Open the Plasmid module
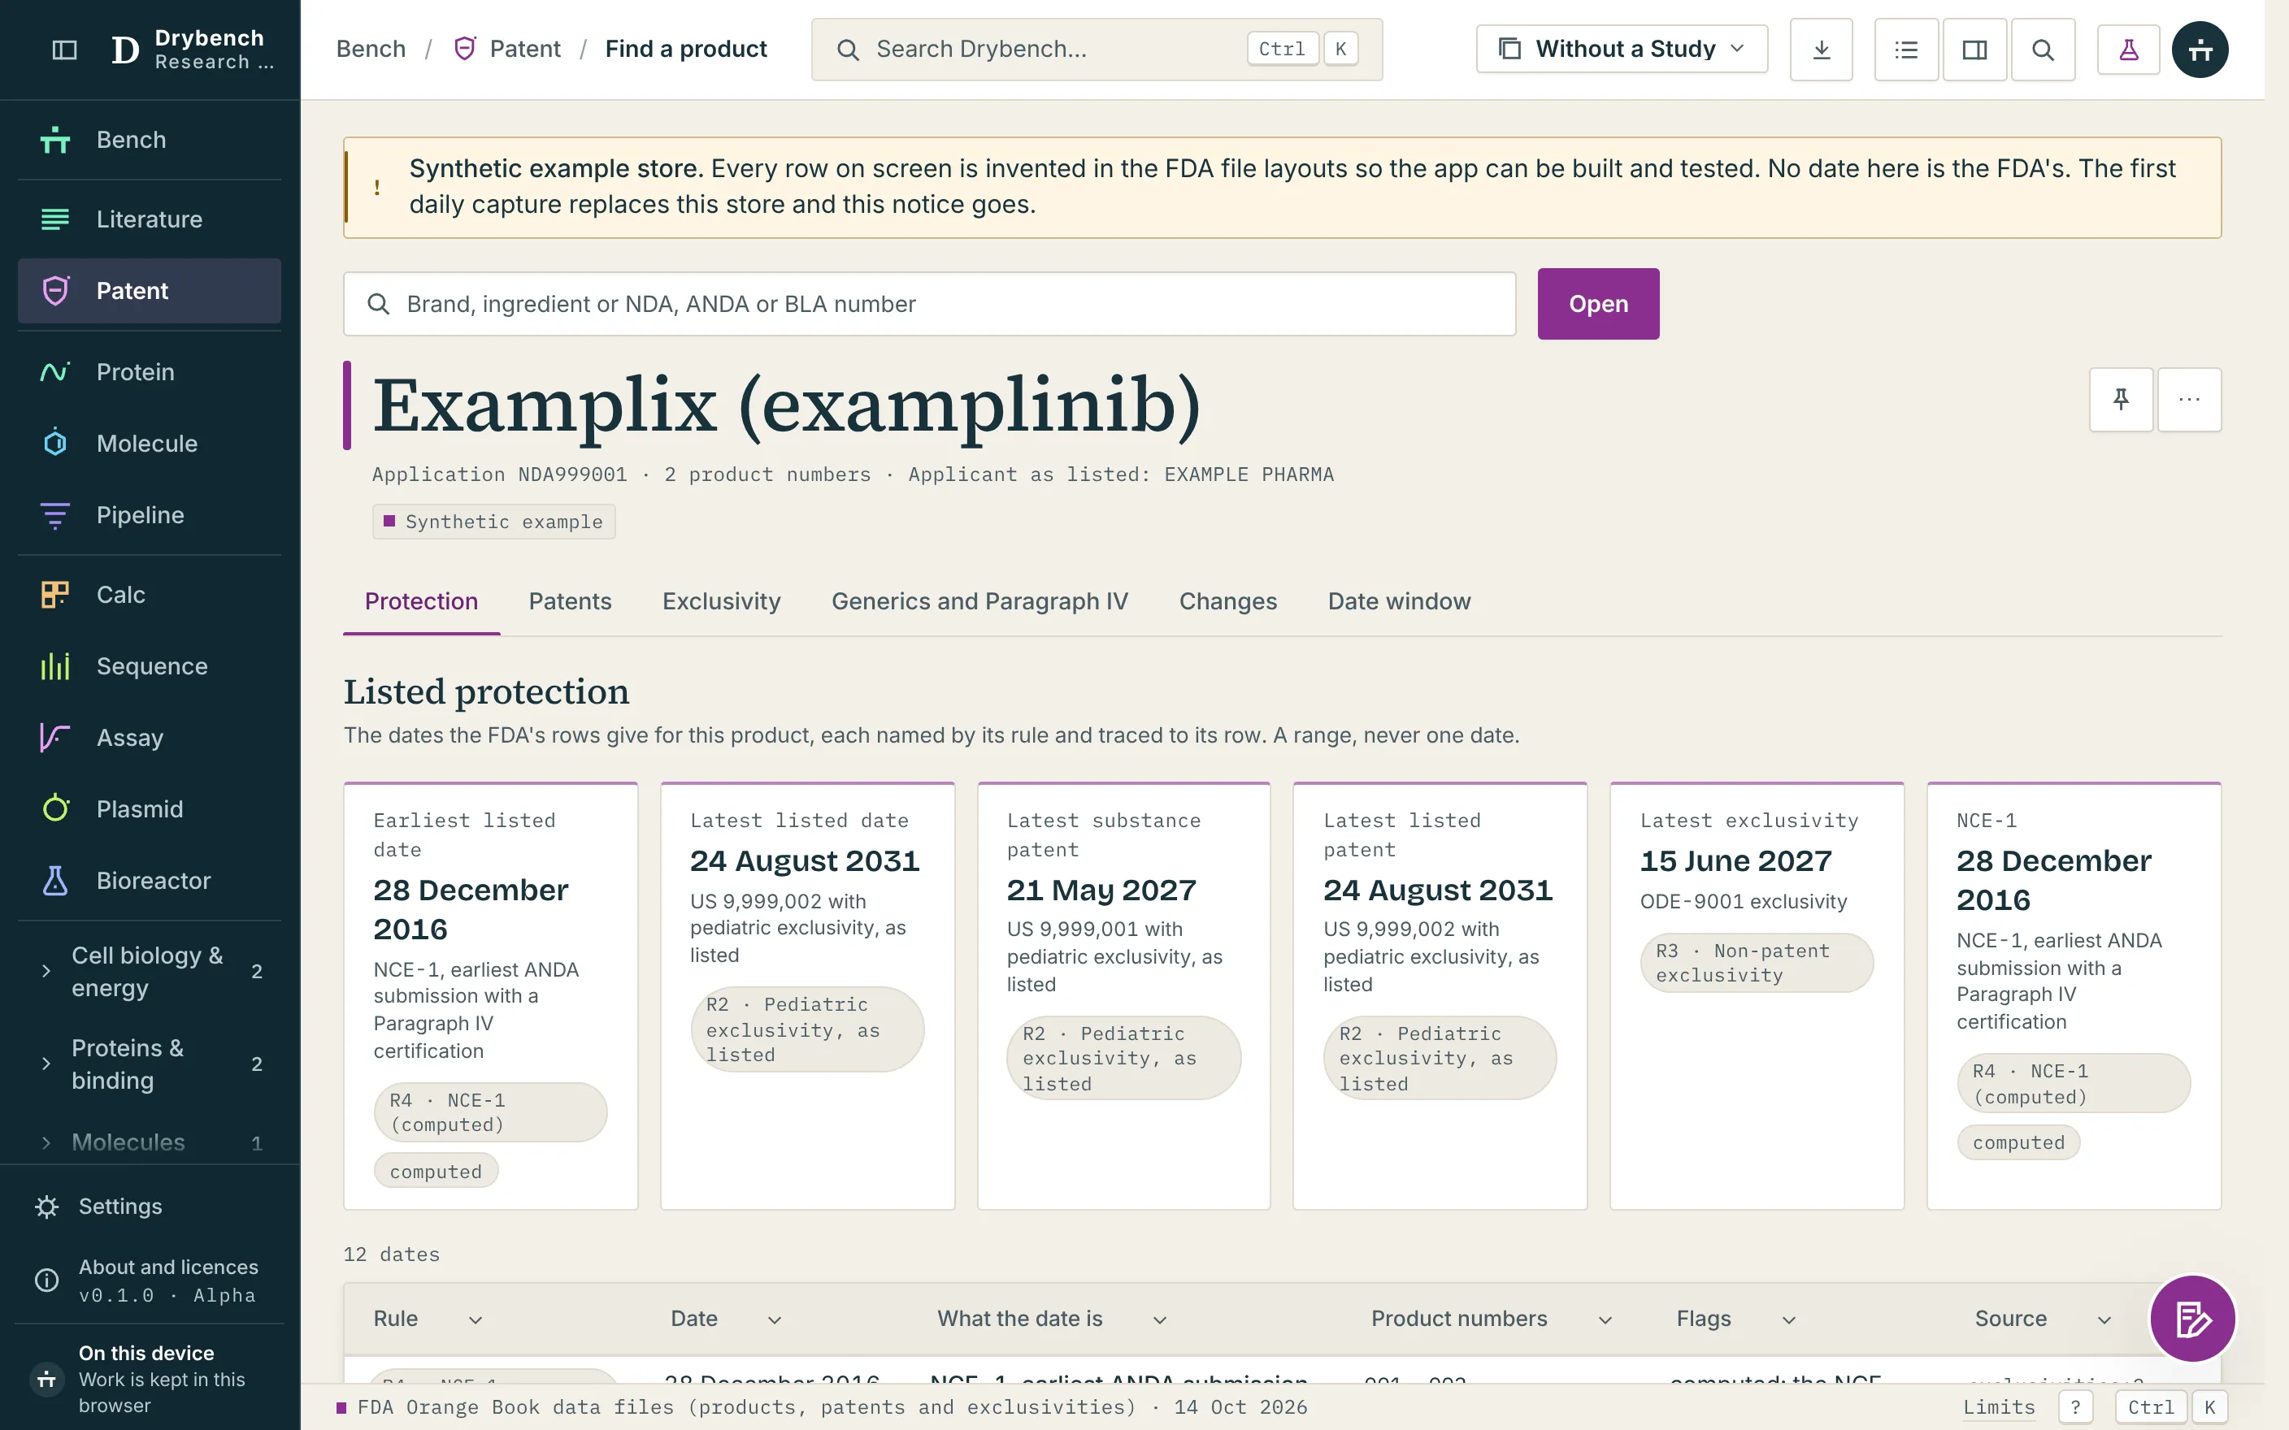The width and height of the screenshot is (2289, 1430). point(150,809)
